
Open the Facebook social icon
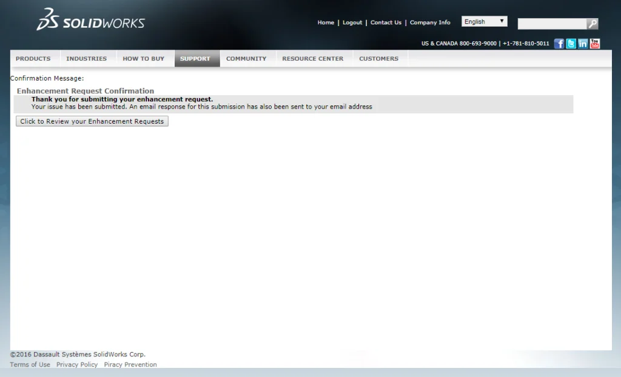pyautogui.click(x=559, y=44)
